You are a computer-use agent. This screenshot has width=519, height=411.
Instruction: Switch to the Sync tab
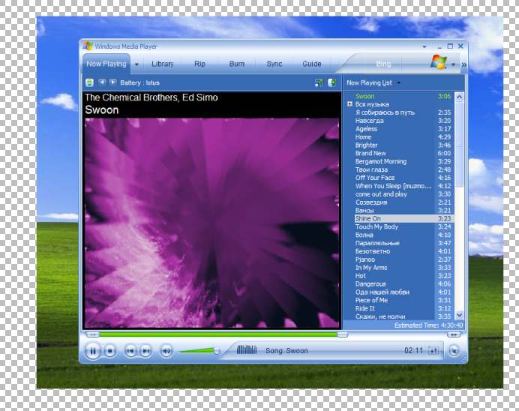(x=274, y=64)
